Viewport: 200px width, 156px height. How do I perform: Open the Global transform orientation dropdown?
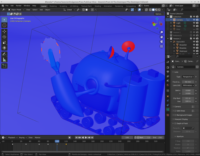(69, 10)
